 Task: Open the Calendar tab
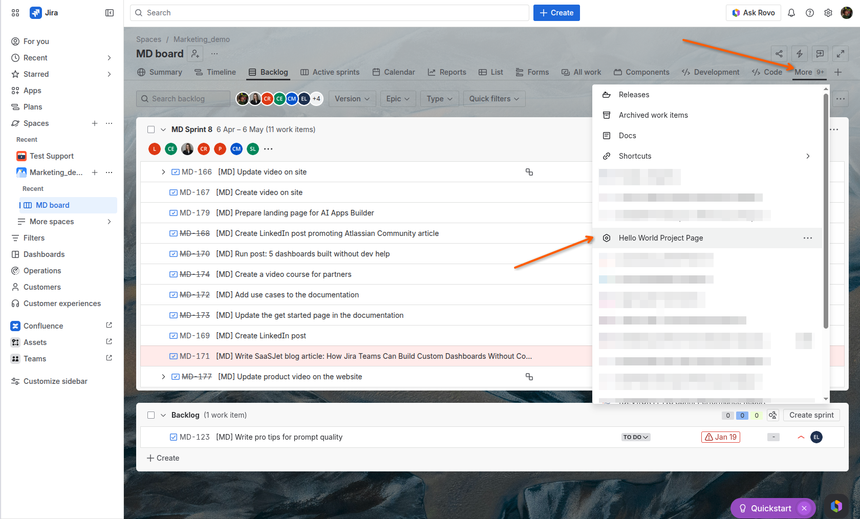393,72
